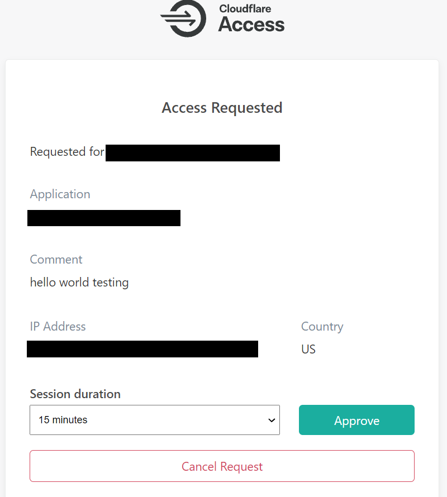Click the Requested for label

pos(67,151)
